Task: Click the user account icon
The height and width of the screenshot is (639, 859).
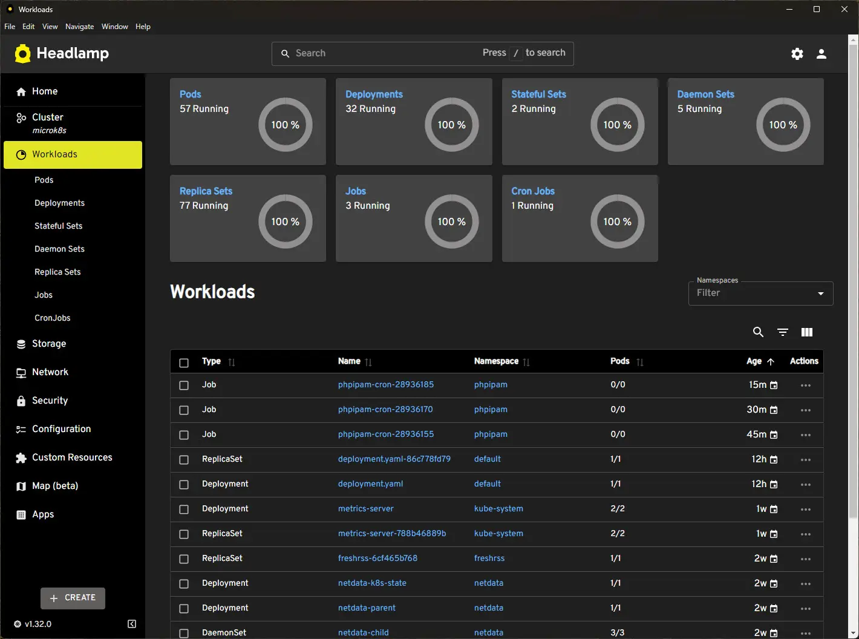Action: pos(821,54)
